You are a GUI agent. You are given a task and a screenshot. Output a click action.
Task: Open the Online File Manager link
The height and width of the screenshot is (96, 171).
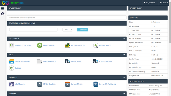[x=22, y=61]
